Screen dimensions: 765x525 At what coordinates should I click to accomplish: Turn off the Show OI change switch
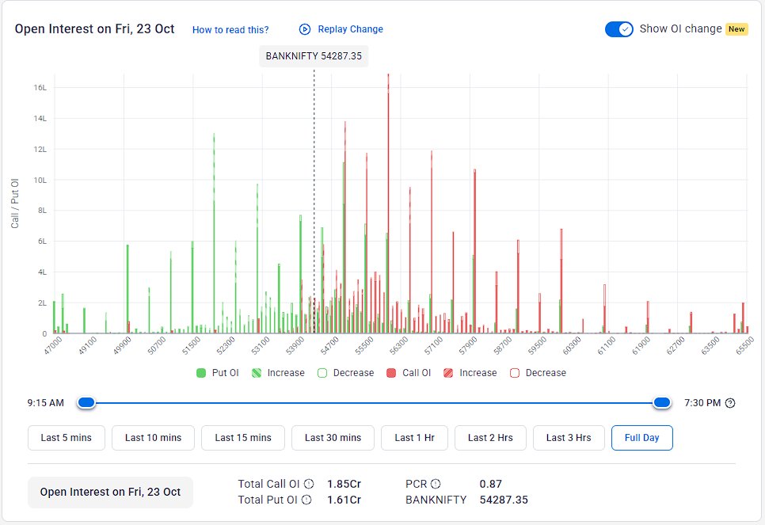point(619,29)
